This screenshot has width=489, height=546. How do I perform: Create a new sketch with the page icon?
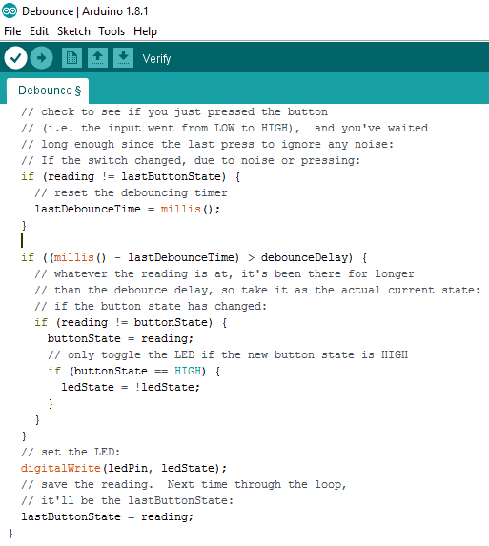(x=71, y=58)
